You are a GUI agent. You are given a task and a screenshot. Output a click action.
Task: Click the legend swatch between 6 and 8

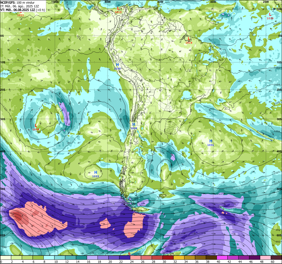coord(38,258)
